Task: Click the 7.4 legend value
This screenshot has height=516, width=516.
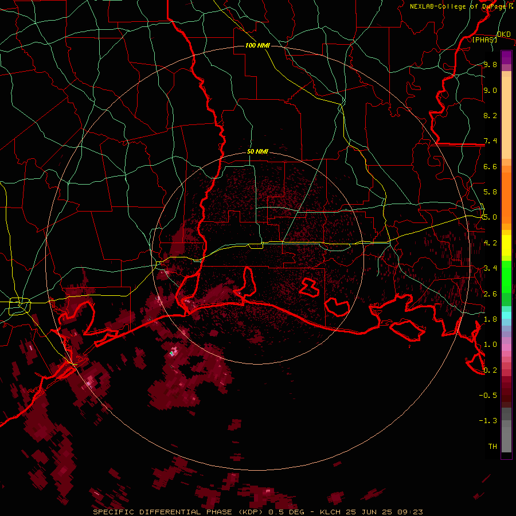Action: click(490, 141)
